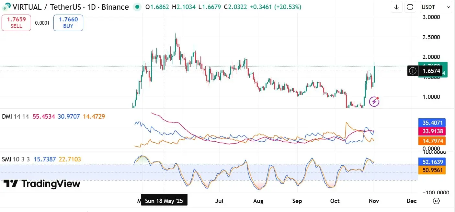Select the chart download icon
Viewport: 455px width, 212px height.
pos(396,7)
